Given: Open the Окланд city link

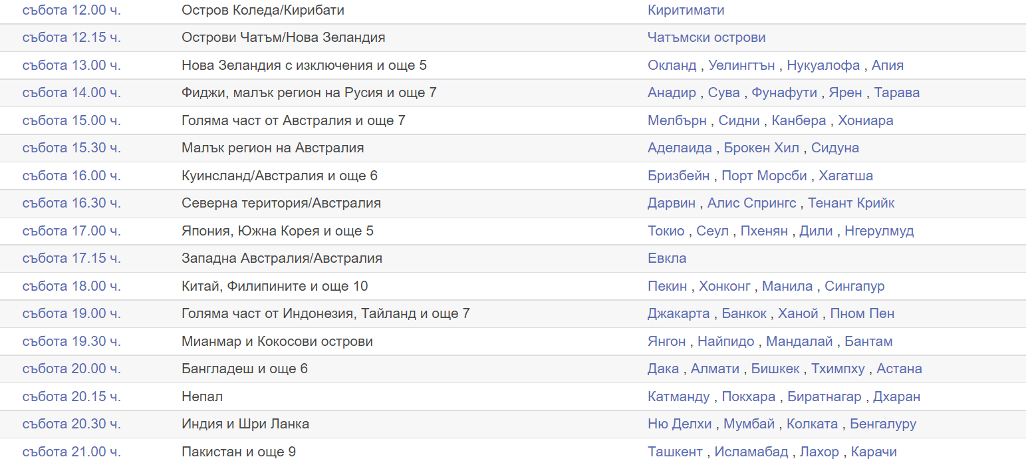Looking at the screenshot, I should (672, 66).
